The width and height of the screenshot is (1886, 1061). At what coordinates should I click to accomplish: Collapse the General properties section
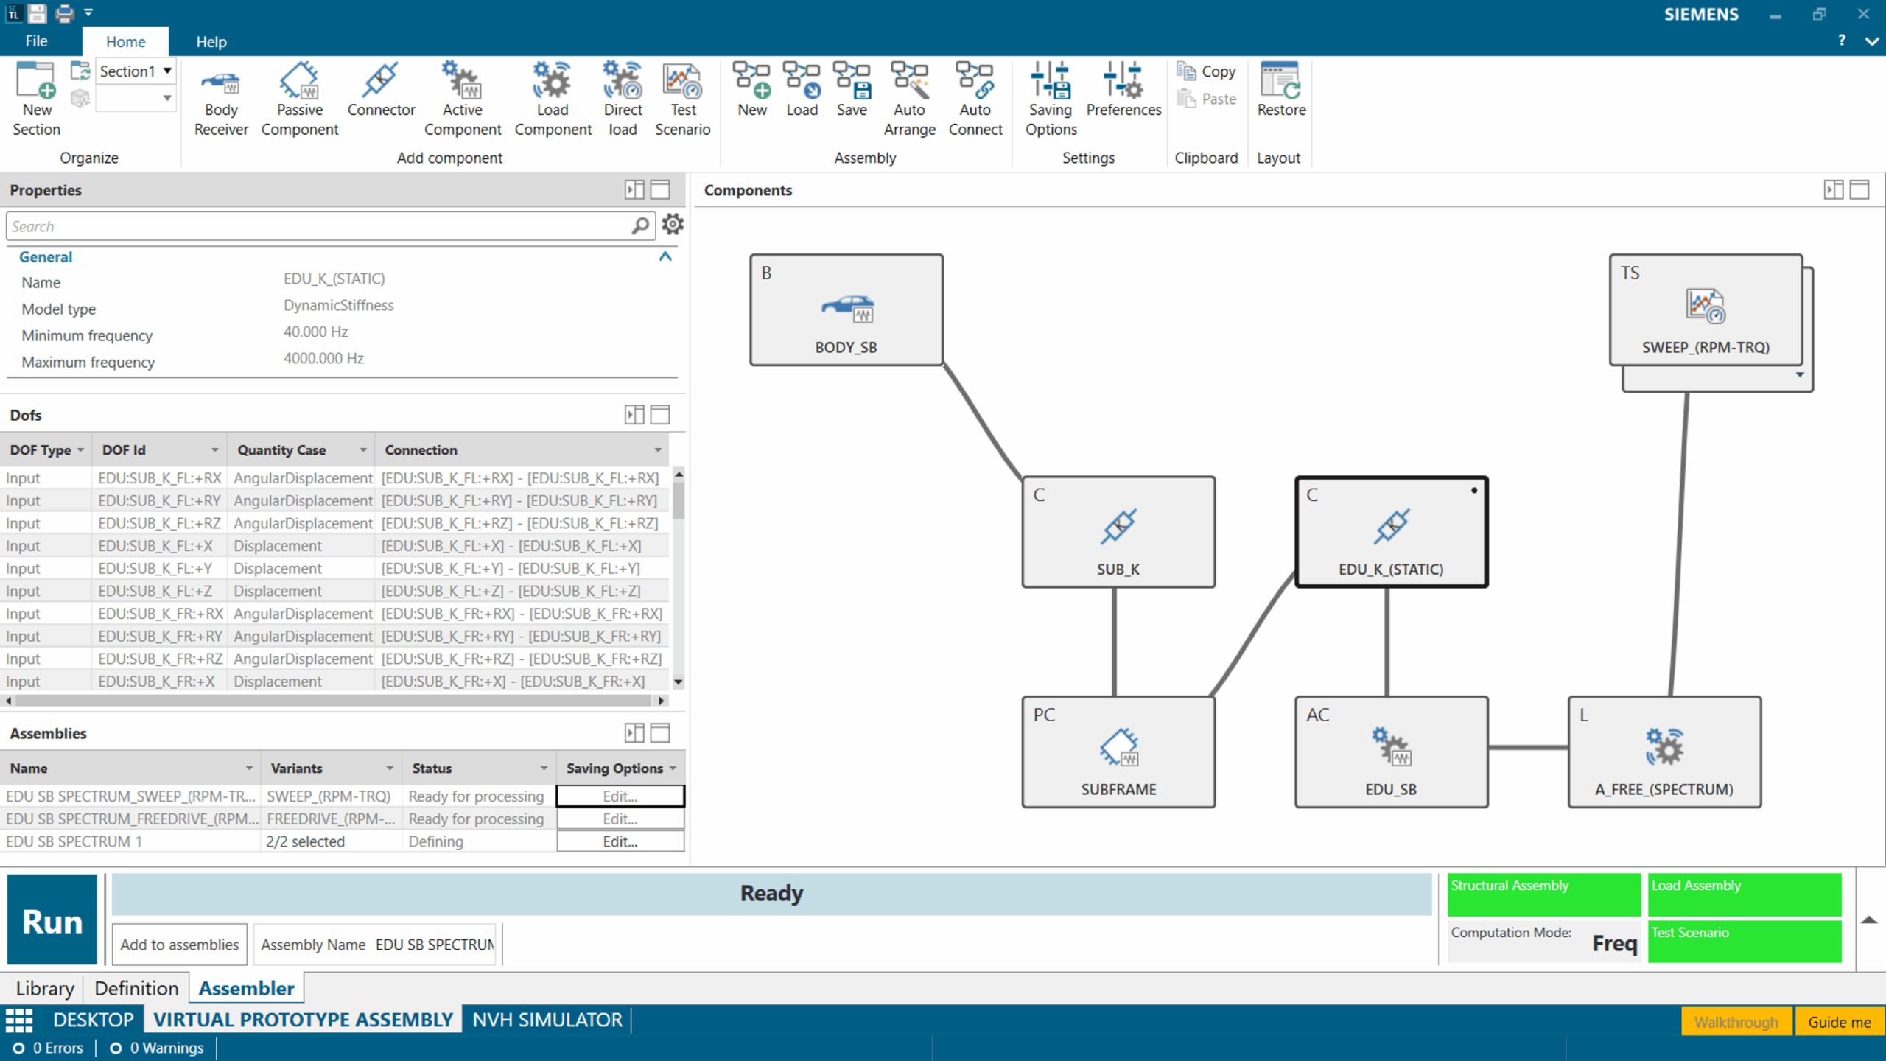(x=665, y=256)
